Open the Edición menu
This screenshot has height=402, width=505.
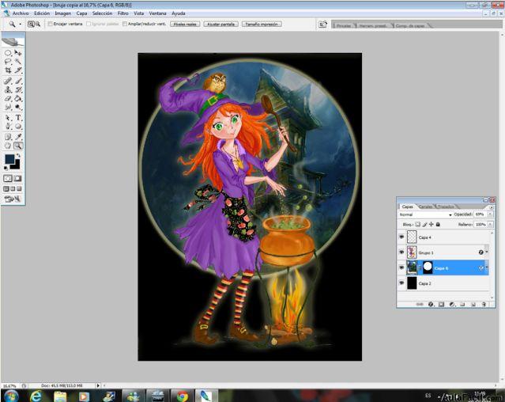point(42,13)
